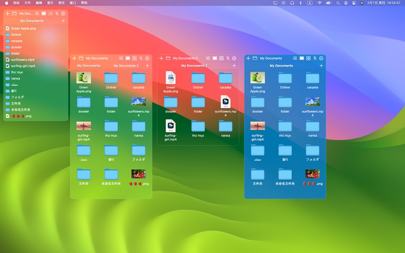The height and width of the screenshot is (253, 405).
Task: Add a new tab in the blue panel
Action: click(321, 65)
